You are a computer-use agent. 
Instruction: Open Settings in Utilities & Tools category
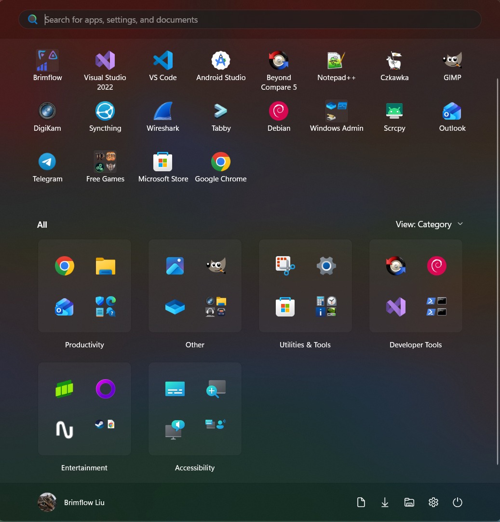point(326,266)
